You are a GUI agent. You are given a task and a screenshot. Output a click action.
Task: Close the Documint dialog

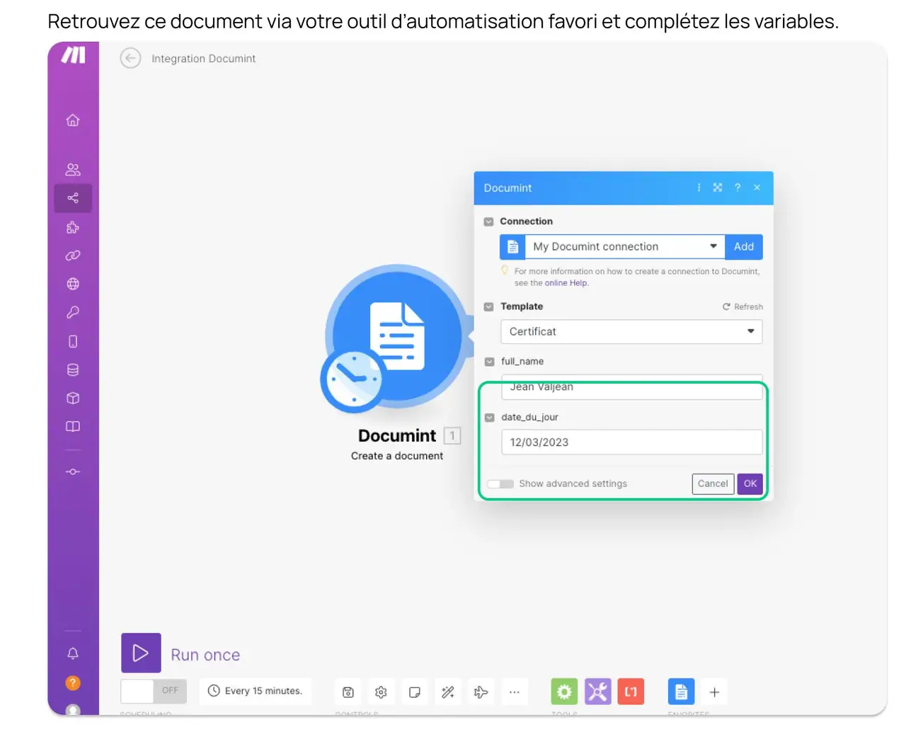[757, 188]
